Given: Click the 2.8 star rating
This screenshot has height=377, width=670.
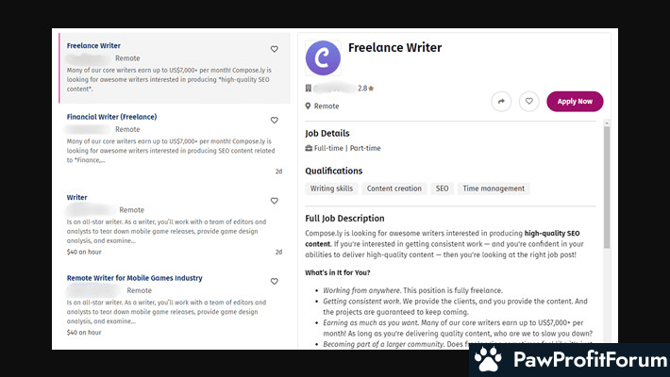Looking at the screenshot, I should point(366,89).
